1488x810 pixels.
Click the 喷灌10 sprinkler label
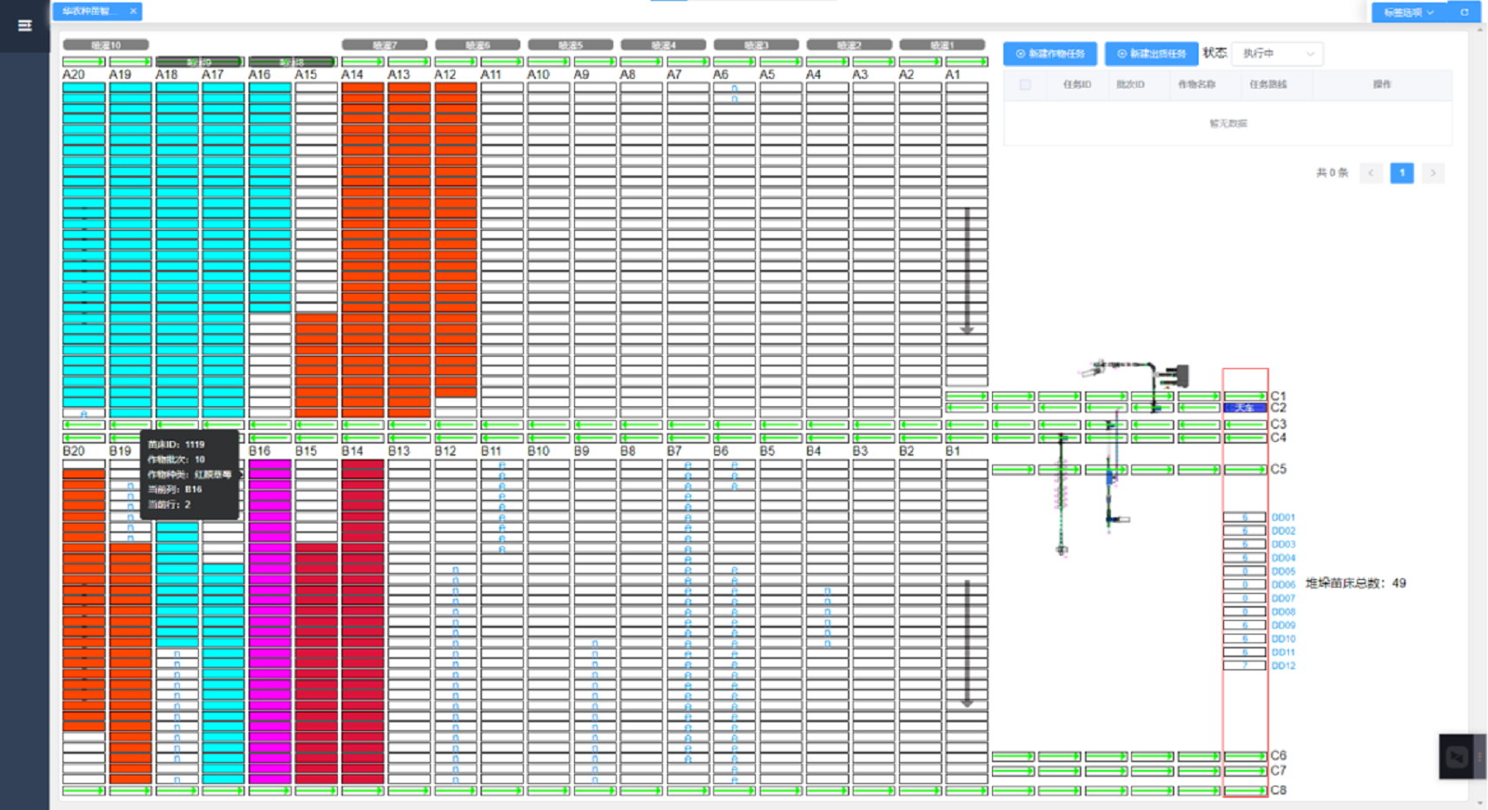pyautogui.click(x=106, y=44)
